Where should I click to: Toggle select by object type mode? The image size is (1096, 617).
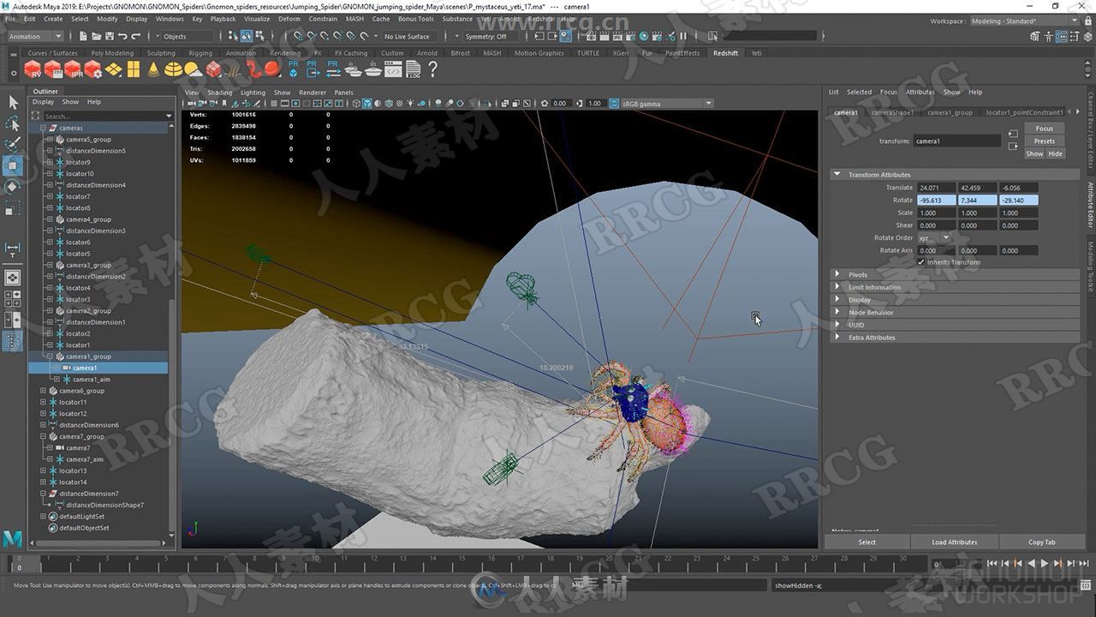click(x=247, y=36)
